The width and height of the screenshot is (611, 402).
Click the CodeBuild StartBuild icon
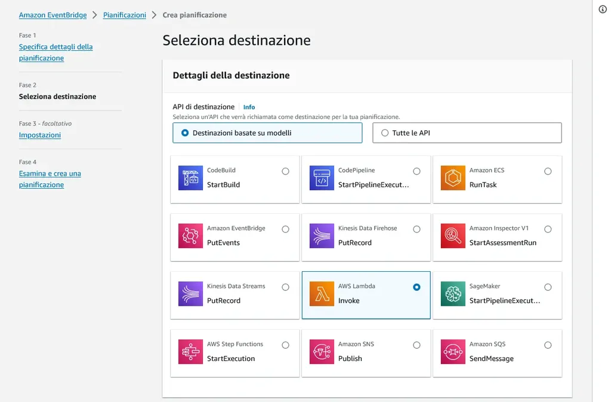click(190, 178)
